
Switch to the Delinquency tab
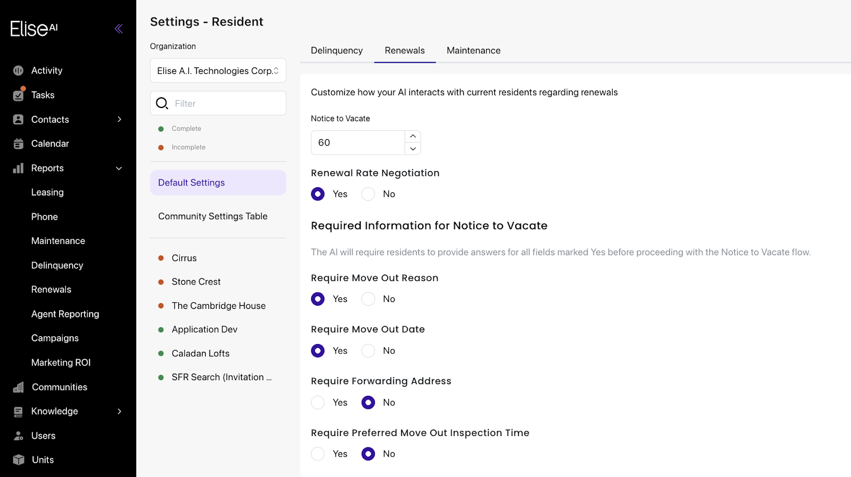click(337, 51)
